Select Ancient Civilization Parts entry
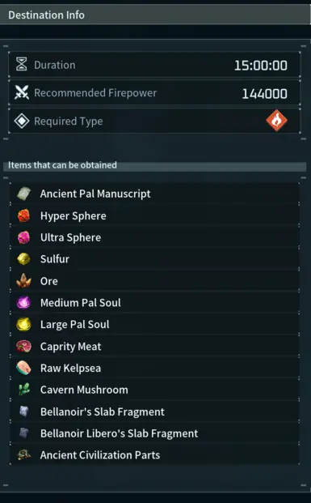 pyautogui.click(x=155, y=455)
